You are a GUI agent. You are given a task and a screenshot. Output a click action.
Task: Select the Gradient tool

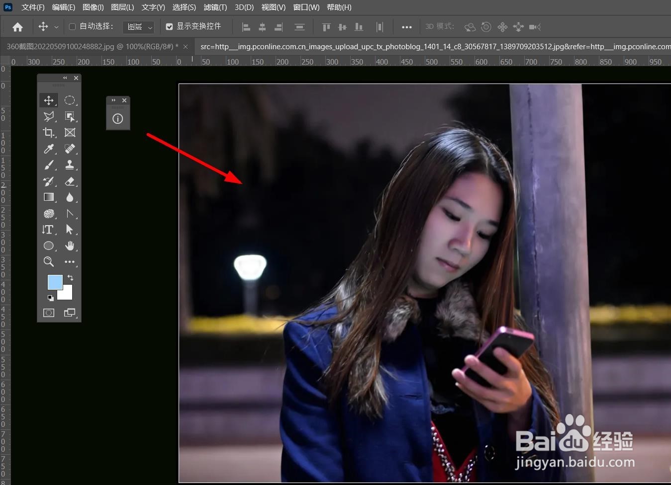[x=49, y=197]
